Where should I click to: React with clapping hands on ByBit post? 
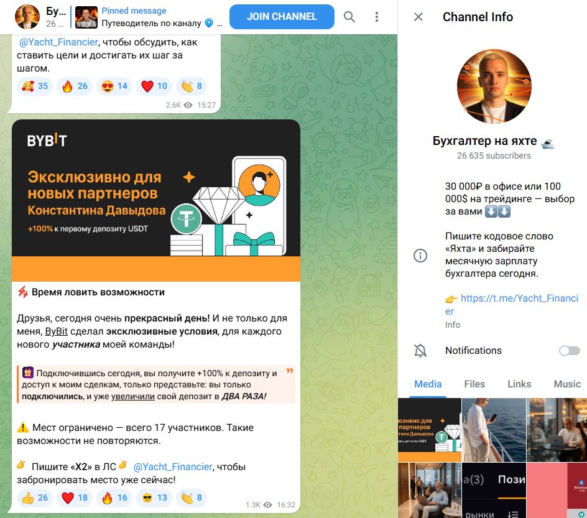pos(192,497)
